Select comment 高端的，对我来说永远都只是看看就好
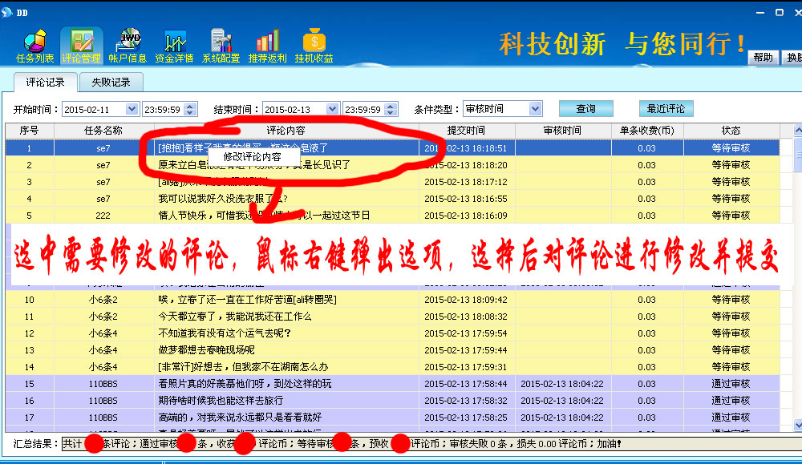 click(240, 418)
